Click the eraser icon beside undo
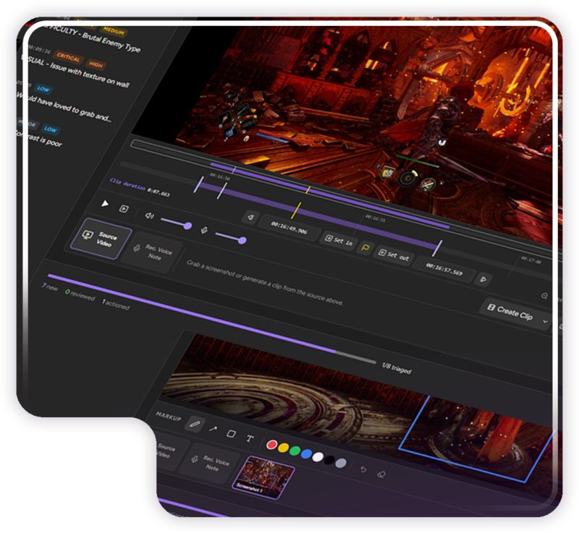The height and width of the screenshot is (533, 579). (381, 474)
